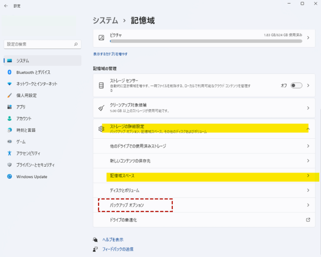Open ドライブの最適化 entry
This screenshot has width=321, height=257.
click(204, 220)
